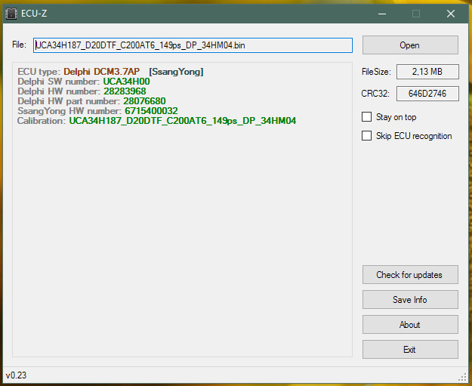The height and width of the screenshot is (386, 472).
Task: Open the About dialog
Action: tap(410, 325)
